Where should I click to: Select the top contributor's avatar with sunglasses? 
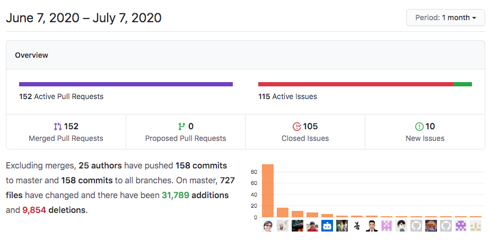(268, 226)
